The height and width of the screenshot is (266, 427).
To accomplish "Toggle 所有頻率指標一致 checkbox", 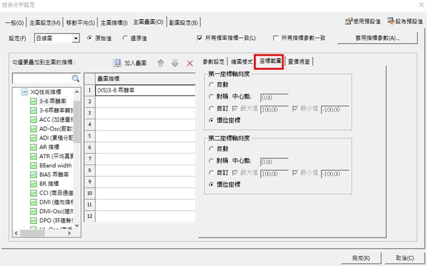I will [200, 38].
